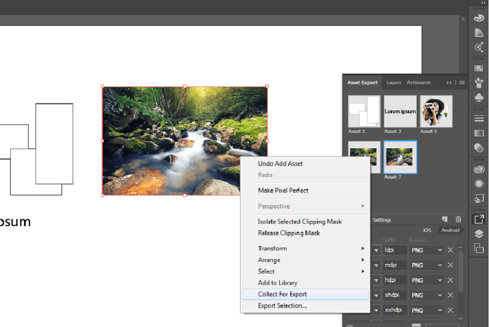Choose Add to Library menu entry
This screenshot has height=327, width=489.
click(305, 283)
